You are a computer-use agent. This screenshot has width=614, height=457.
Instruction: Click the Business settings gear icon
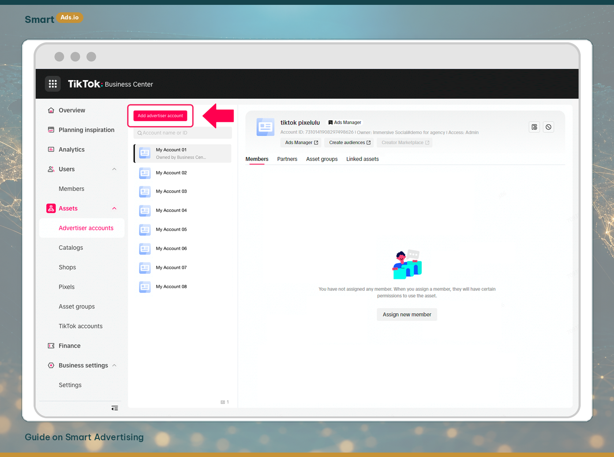click(x=51, y=365)
